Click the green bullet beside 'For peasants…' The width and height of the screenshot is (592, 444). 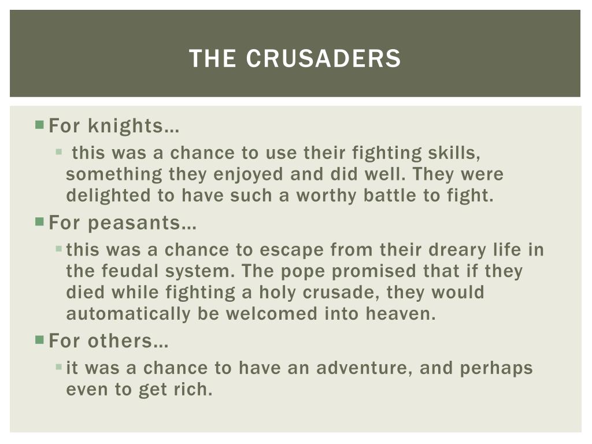(40, 221)
